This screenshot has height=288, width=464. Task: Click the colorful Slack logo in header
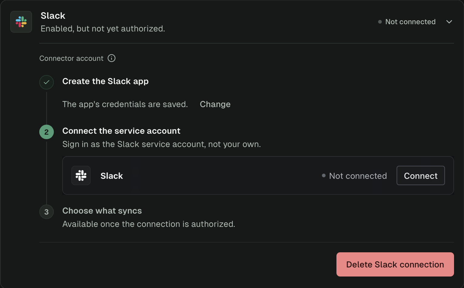21,22
